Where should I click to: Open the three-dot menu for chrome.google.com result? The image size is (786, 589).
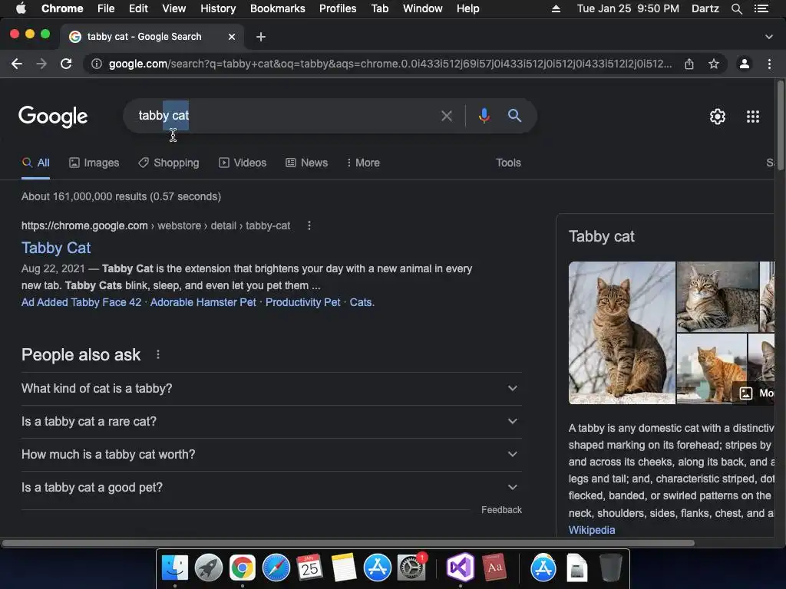coord(309,226)
